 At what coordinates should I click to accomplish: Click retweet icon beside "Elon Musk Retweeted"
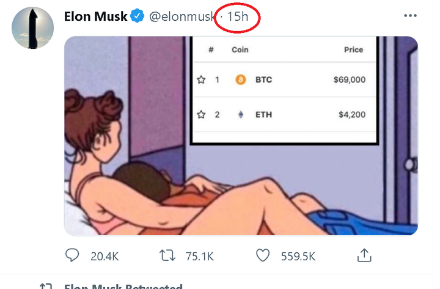point(44,286)
